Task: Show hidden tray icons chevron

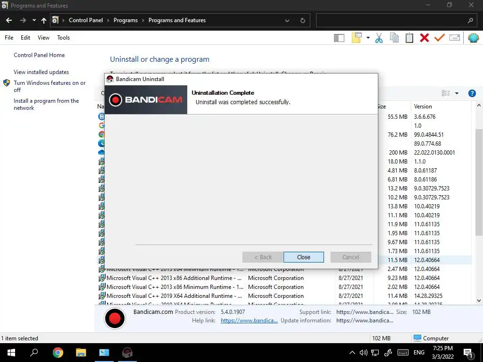Action: pyautogui.click(x=352, y=353)
